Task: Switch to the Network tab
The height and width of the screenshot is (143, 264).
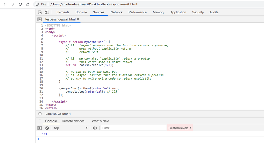Action: [116, 12]
